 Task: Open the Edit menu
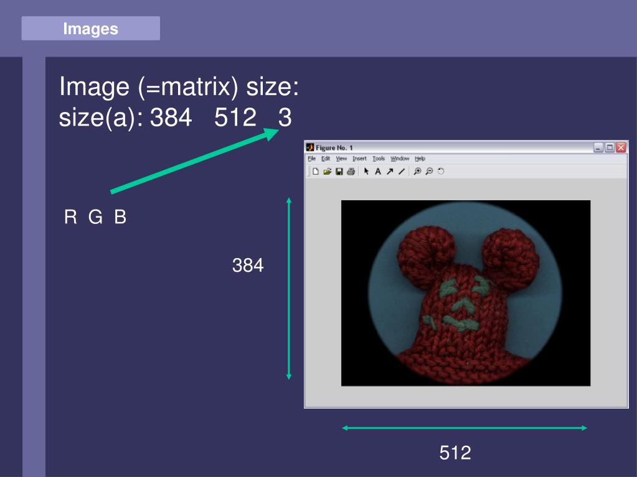(326, 159)
